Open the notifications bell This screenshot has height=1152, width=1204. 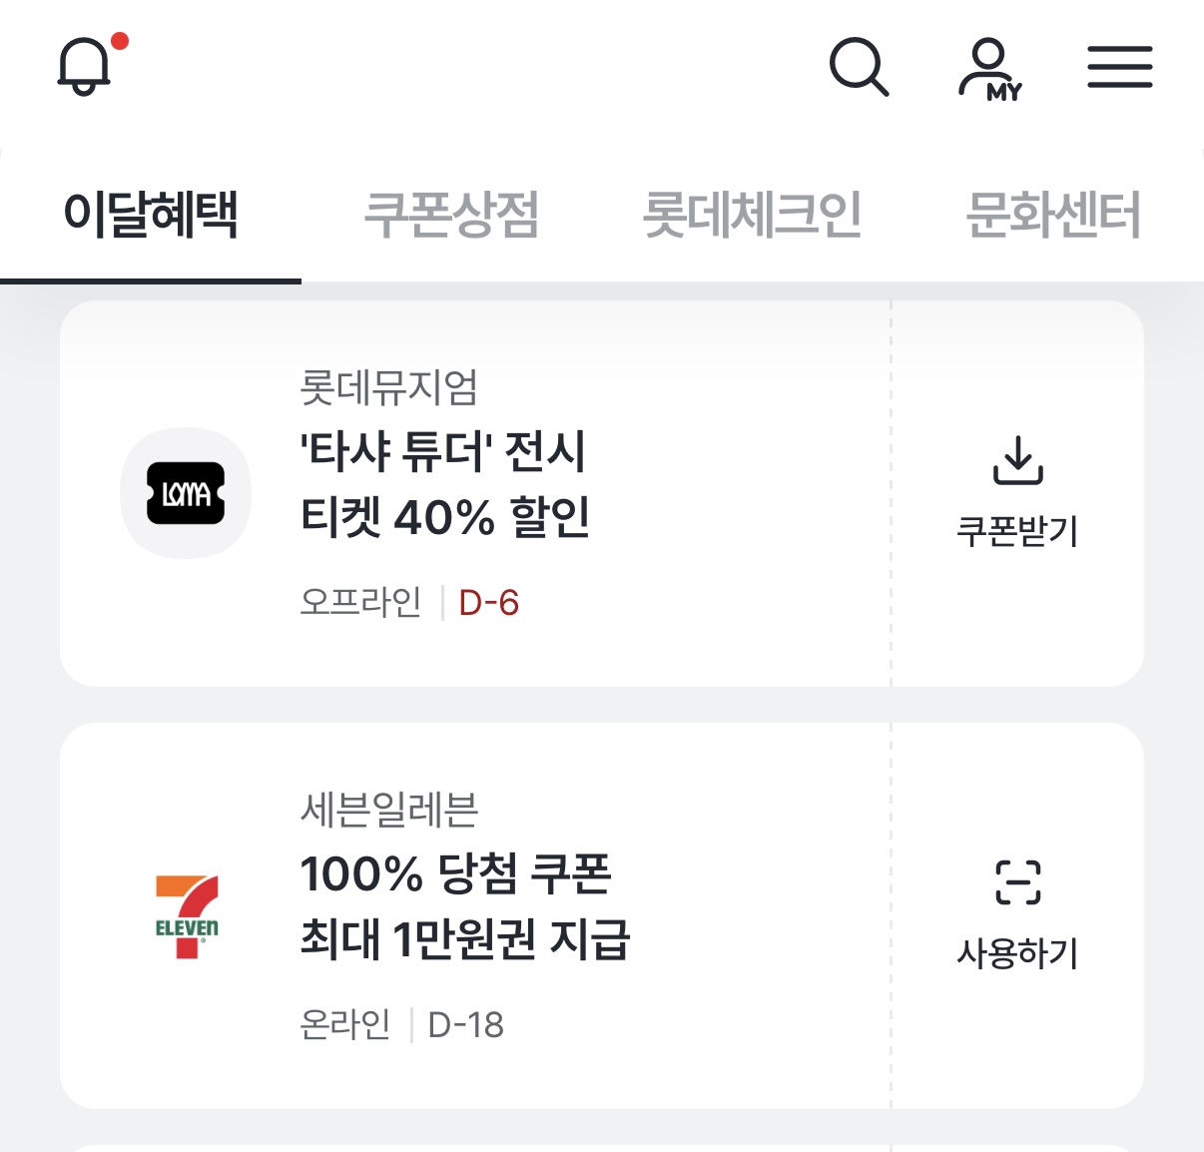pos(84,68)
